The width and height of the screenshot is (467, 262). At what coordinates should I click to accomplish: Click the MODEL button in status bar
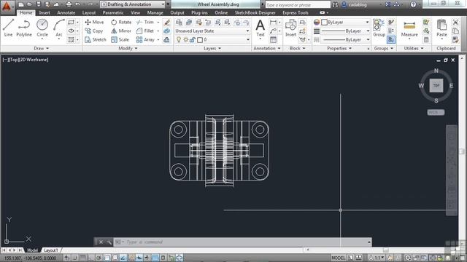(x=339, y=258)
